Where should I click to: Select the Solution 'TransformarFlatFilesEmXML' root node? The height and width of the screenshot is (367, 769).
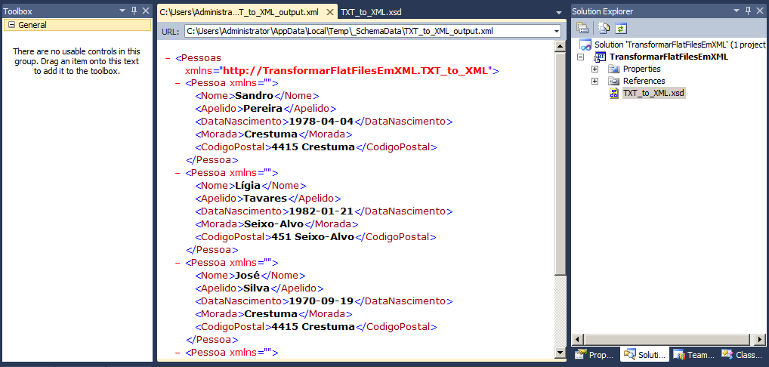680,45
